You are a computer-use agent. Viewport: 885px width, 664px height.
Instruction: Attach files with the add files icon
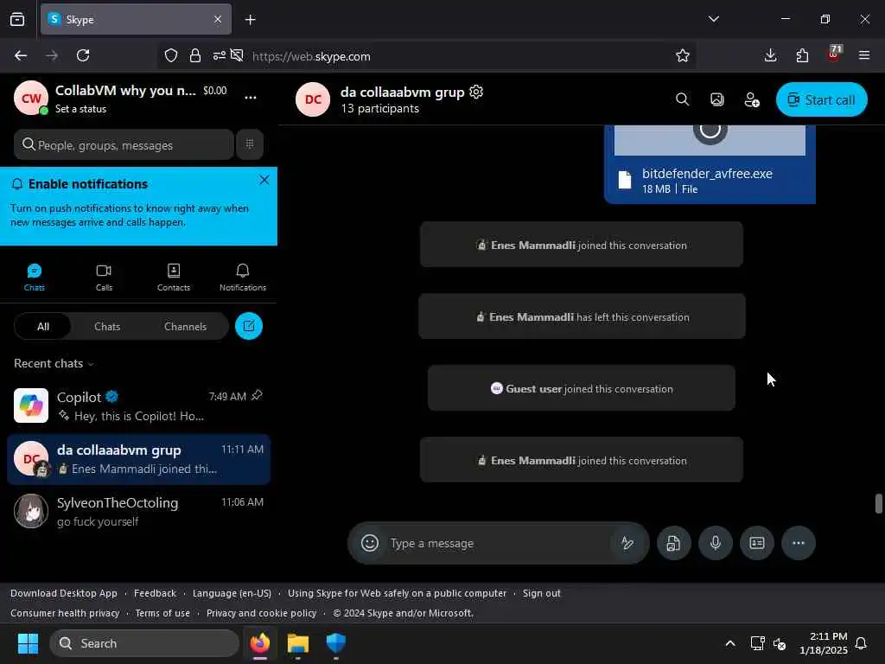[x=673, y=543]
